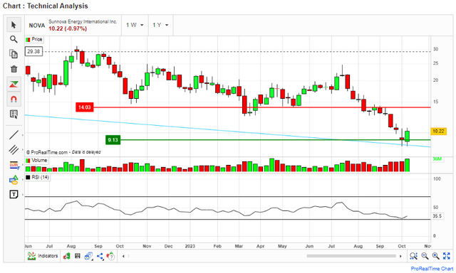Expand the line tool options arrow
Viewport: 456px width, 273px height.
coord(23,135)
